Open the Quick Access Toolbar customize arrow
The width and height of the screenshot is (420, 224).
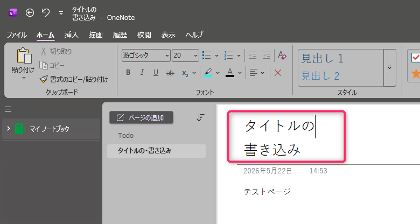pos(61,13)
